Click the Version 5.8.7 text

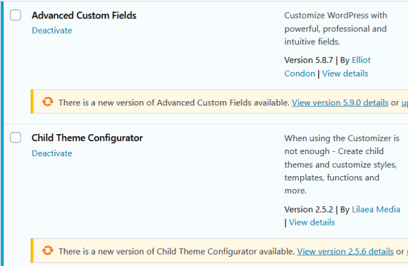pyautogui.click(x=309, y=60)
